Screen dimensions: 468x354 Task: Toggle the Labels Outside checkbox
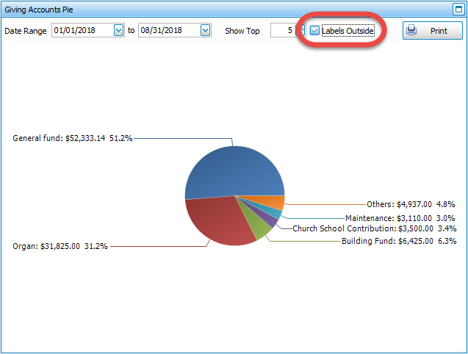click(315, 31)
